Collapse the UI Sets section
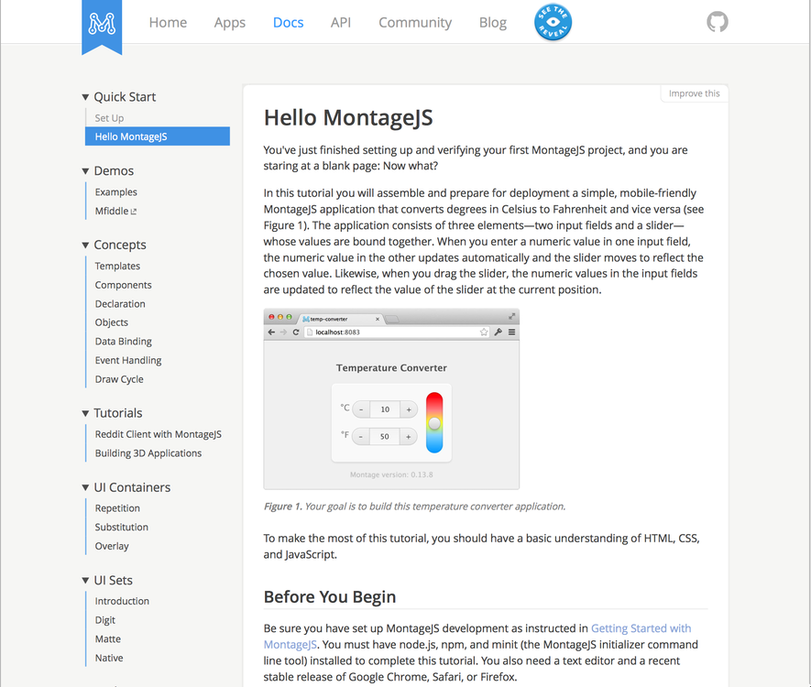The width and height of the screenshot is (811, 687). click(84, 580)
